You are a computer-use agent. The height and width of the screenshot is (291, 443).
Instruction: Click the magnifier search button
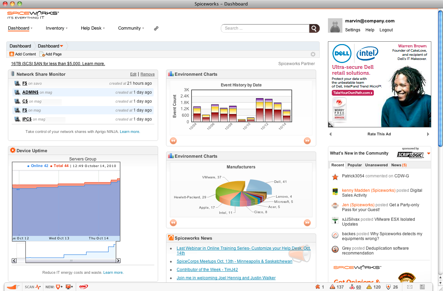pyautogui.click(x=314, y=28)
